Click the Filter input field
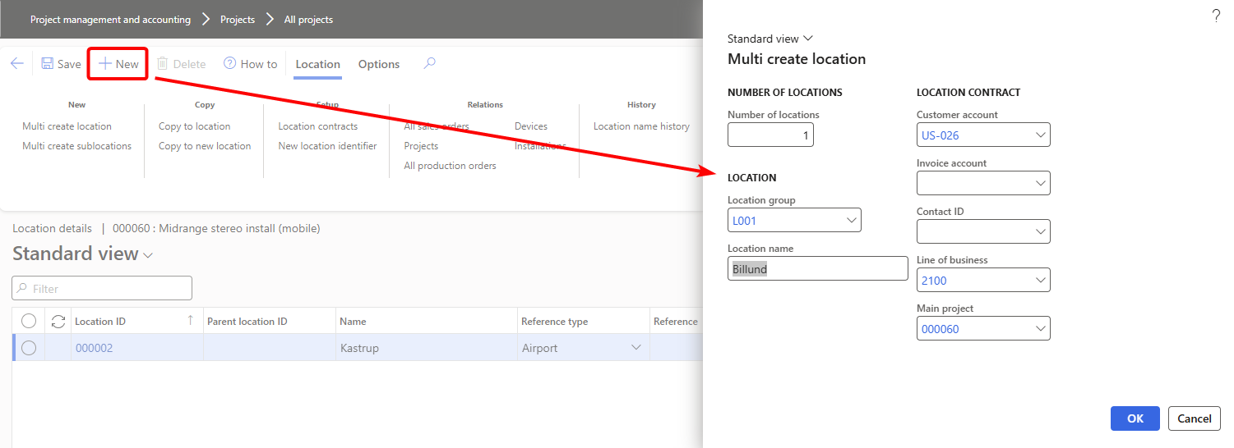1234x448 pixels. tap(102, 288)
